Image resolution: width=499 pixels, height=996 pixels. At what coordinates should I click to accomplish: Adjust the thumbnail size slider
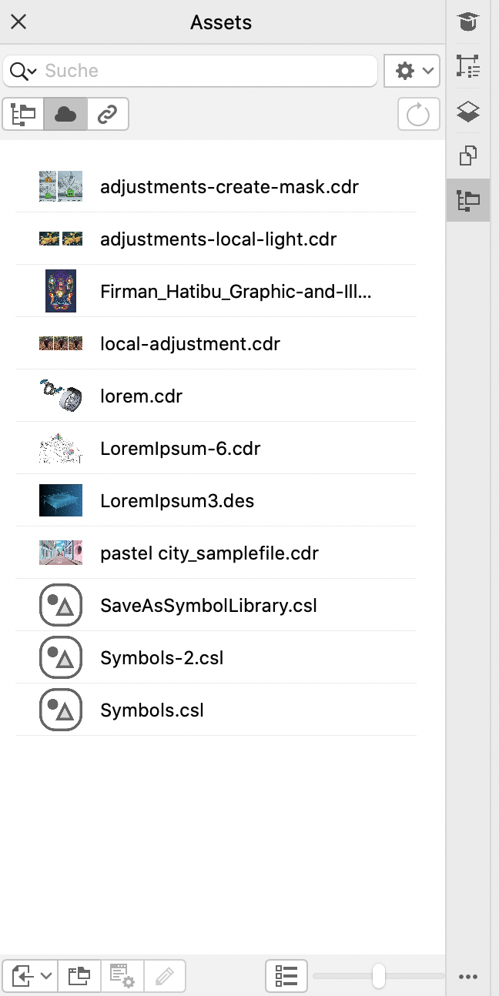pyautogui.click(x=378, y=976)
